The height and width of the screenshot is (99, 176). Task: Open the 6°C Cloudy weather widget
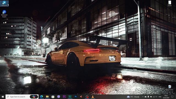pyautogui.click(x=133, y=97)
